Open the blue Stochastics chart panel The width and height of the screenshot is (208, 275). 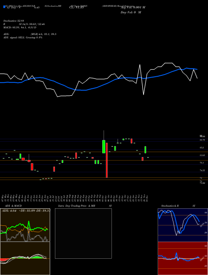click(183, 225)
